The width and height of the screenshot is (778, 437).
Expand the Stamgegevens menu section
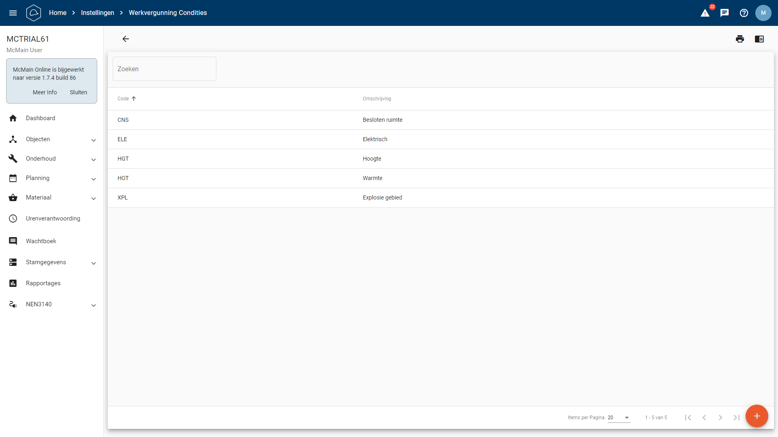click(x=52, y=262)
